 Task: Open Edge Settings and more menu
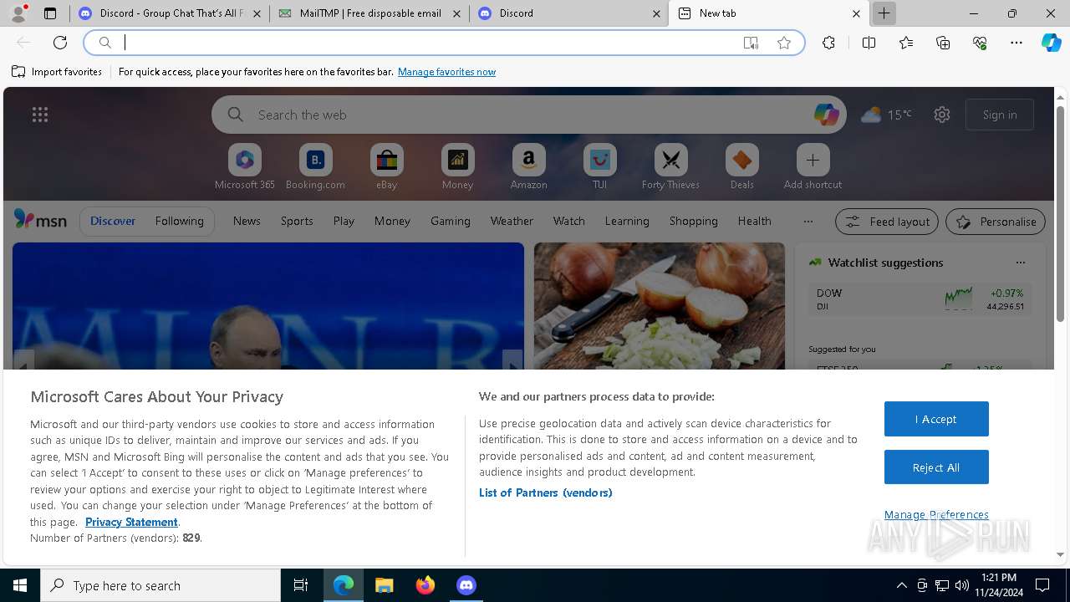coord(1016,43)
